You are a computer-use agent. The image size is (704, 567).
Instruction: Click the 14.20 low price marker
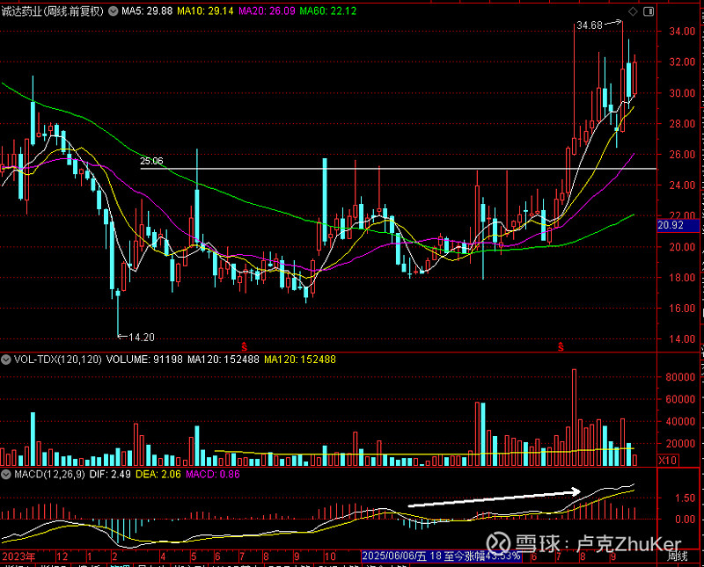142,338
